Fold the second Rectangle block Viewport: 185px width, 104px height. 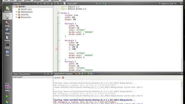click(59, 40)
